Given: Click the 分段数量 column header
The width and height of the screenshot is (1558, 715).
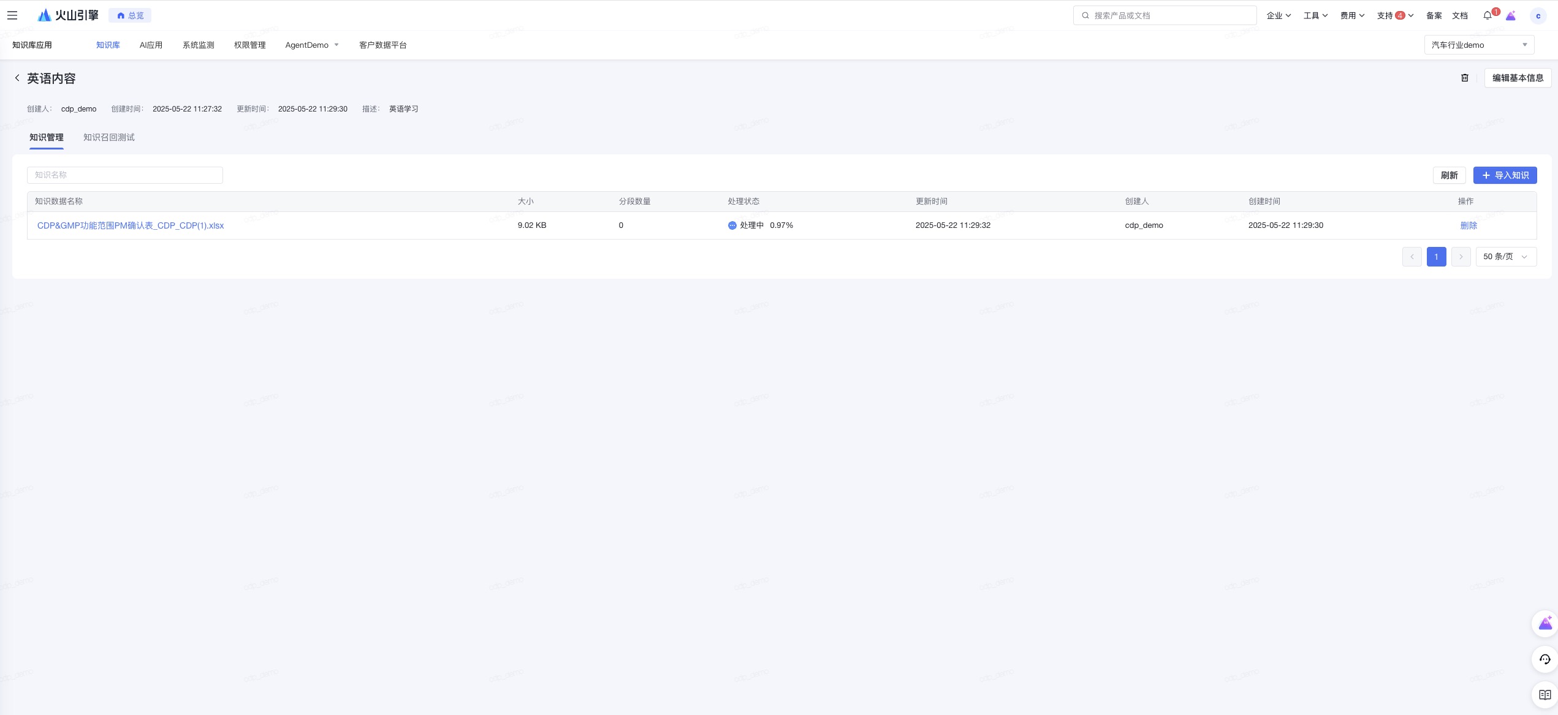Looking at the screenshot, I should pyautogui.click(x=634, y=202).
